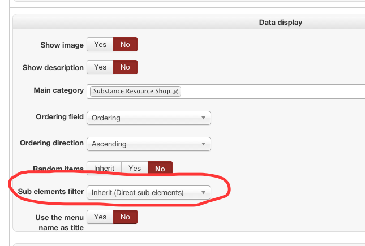Choose Inherit for Random items
The width and height of the screenshot is (365, 246).
tap(104, 169)
